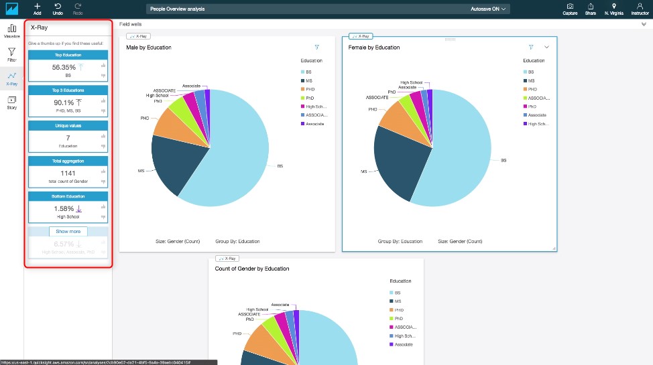Click the 90.1% Top 3 Educations value

click(64, 102)
